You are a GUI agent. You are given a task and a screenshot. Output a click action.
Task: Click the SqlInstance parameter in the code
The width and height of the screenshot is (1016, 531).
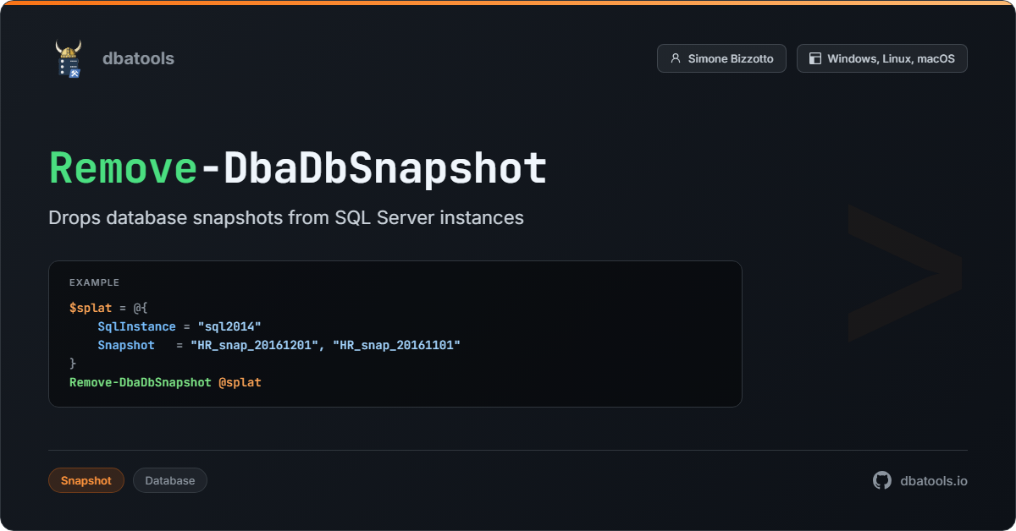136,326
